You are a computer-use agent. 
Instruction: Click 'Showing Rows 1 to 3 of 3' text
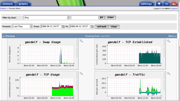tap(97, 36)
